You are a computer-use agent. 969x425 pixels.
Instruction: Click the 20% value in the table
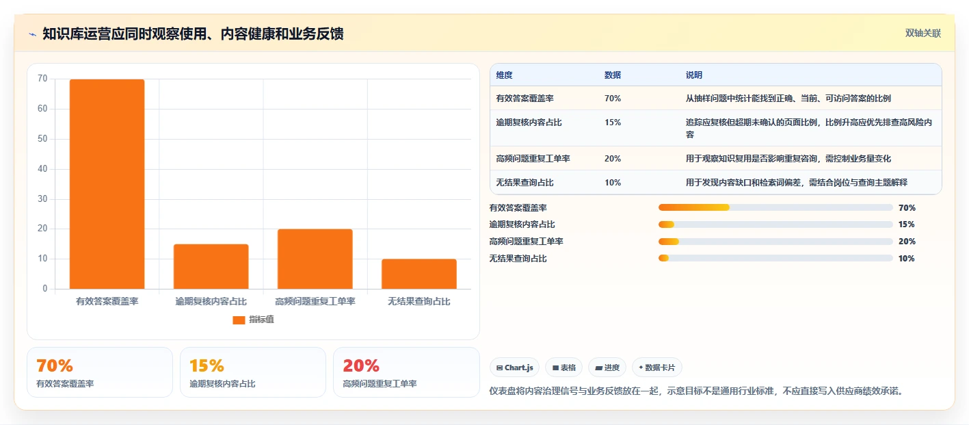tap(613, 159)
